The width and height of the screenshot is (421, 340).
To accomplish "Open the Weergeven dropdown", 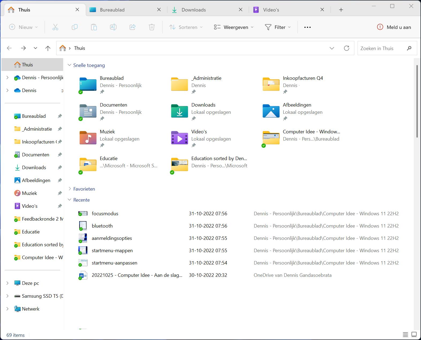I will (234, 27).
